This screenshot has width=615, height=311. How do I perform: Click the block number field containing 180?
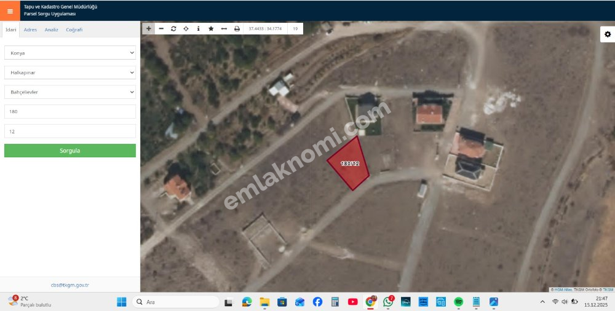coord(70,112)
